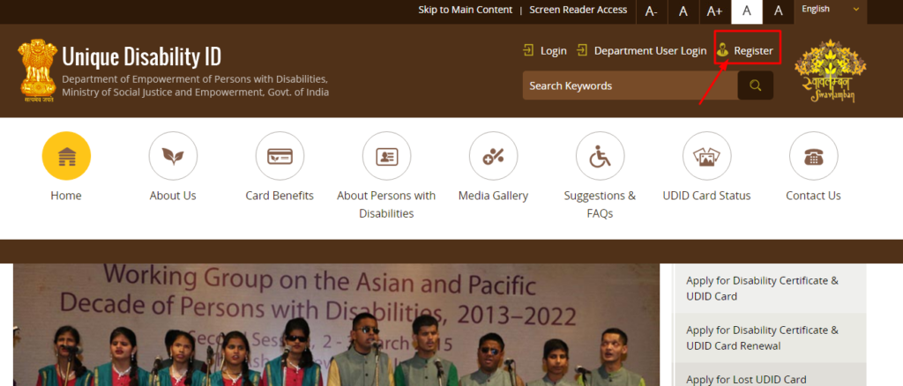Click the national emblem logo
Image resolution: width=903 pixels, height=386 pixels.
(38, 71)
